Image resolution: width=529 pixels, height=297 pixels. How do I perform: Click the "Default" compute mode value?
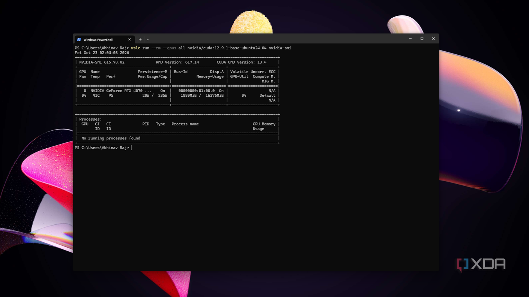point(268,96)
